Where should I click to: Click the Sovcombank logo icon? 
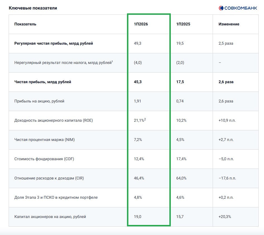tap(221, 8)
